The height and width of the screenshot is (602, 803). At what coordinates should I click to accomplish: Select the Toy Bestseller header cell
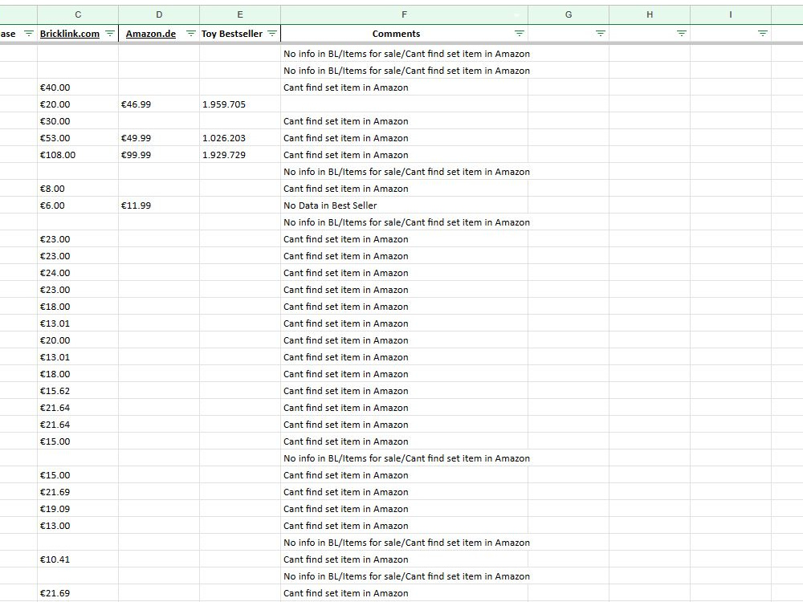point(239,34)
